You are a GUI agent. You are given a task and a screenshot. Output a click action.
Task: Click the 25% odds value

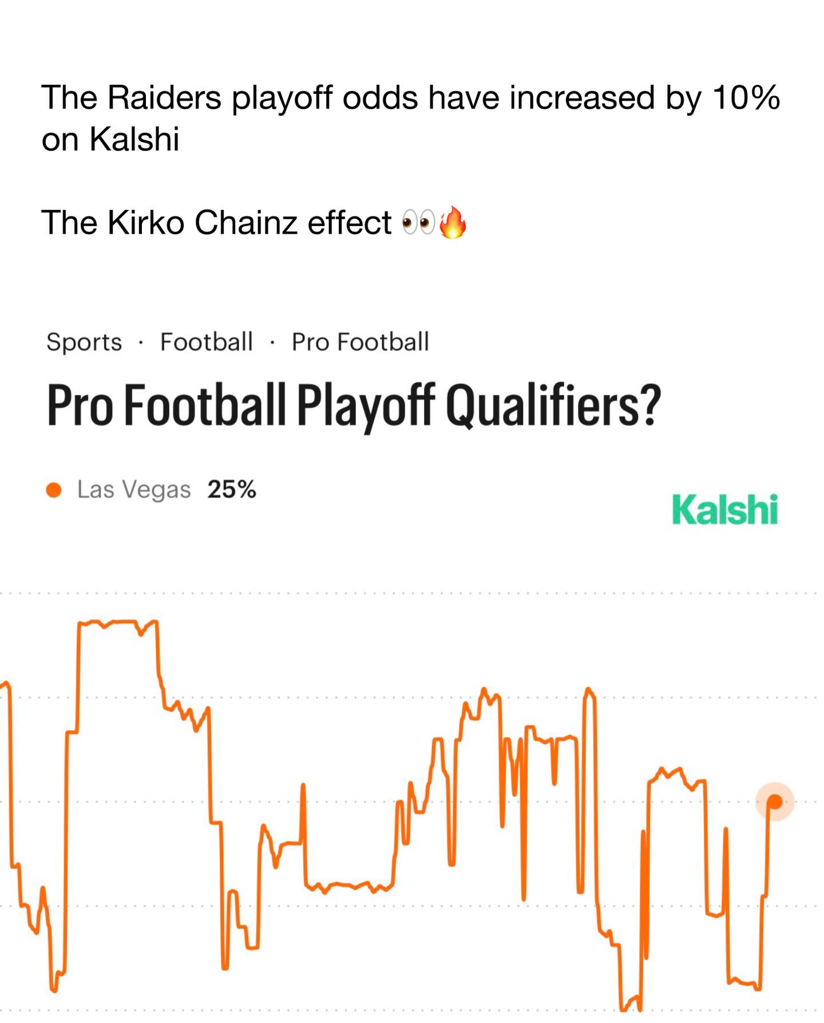coord(232,490)
